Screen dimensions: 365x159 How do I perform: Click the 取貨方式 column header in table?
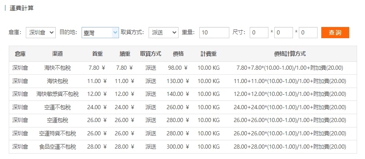pos(151,54)
